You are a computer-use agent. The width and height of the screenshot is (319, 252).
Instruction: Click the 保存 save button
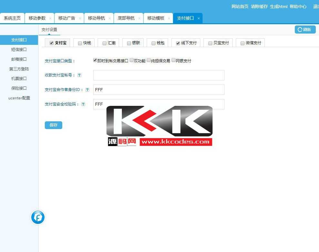[54, 125]
